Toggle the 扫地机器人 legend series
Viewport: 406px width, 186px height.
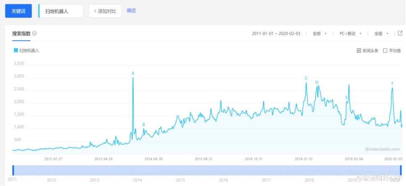[26, 50]
